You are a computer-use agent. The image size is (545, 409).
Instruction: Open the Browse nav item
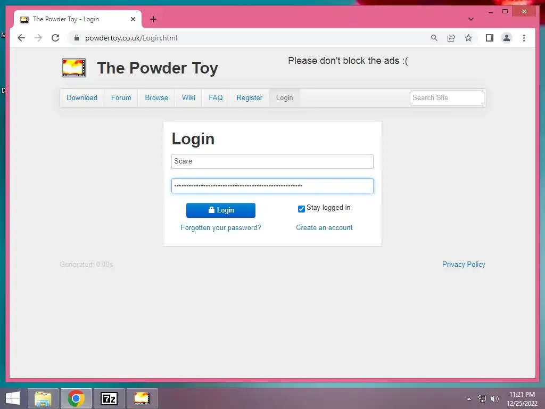(156, 98)
